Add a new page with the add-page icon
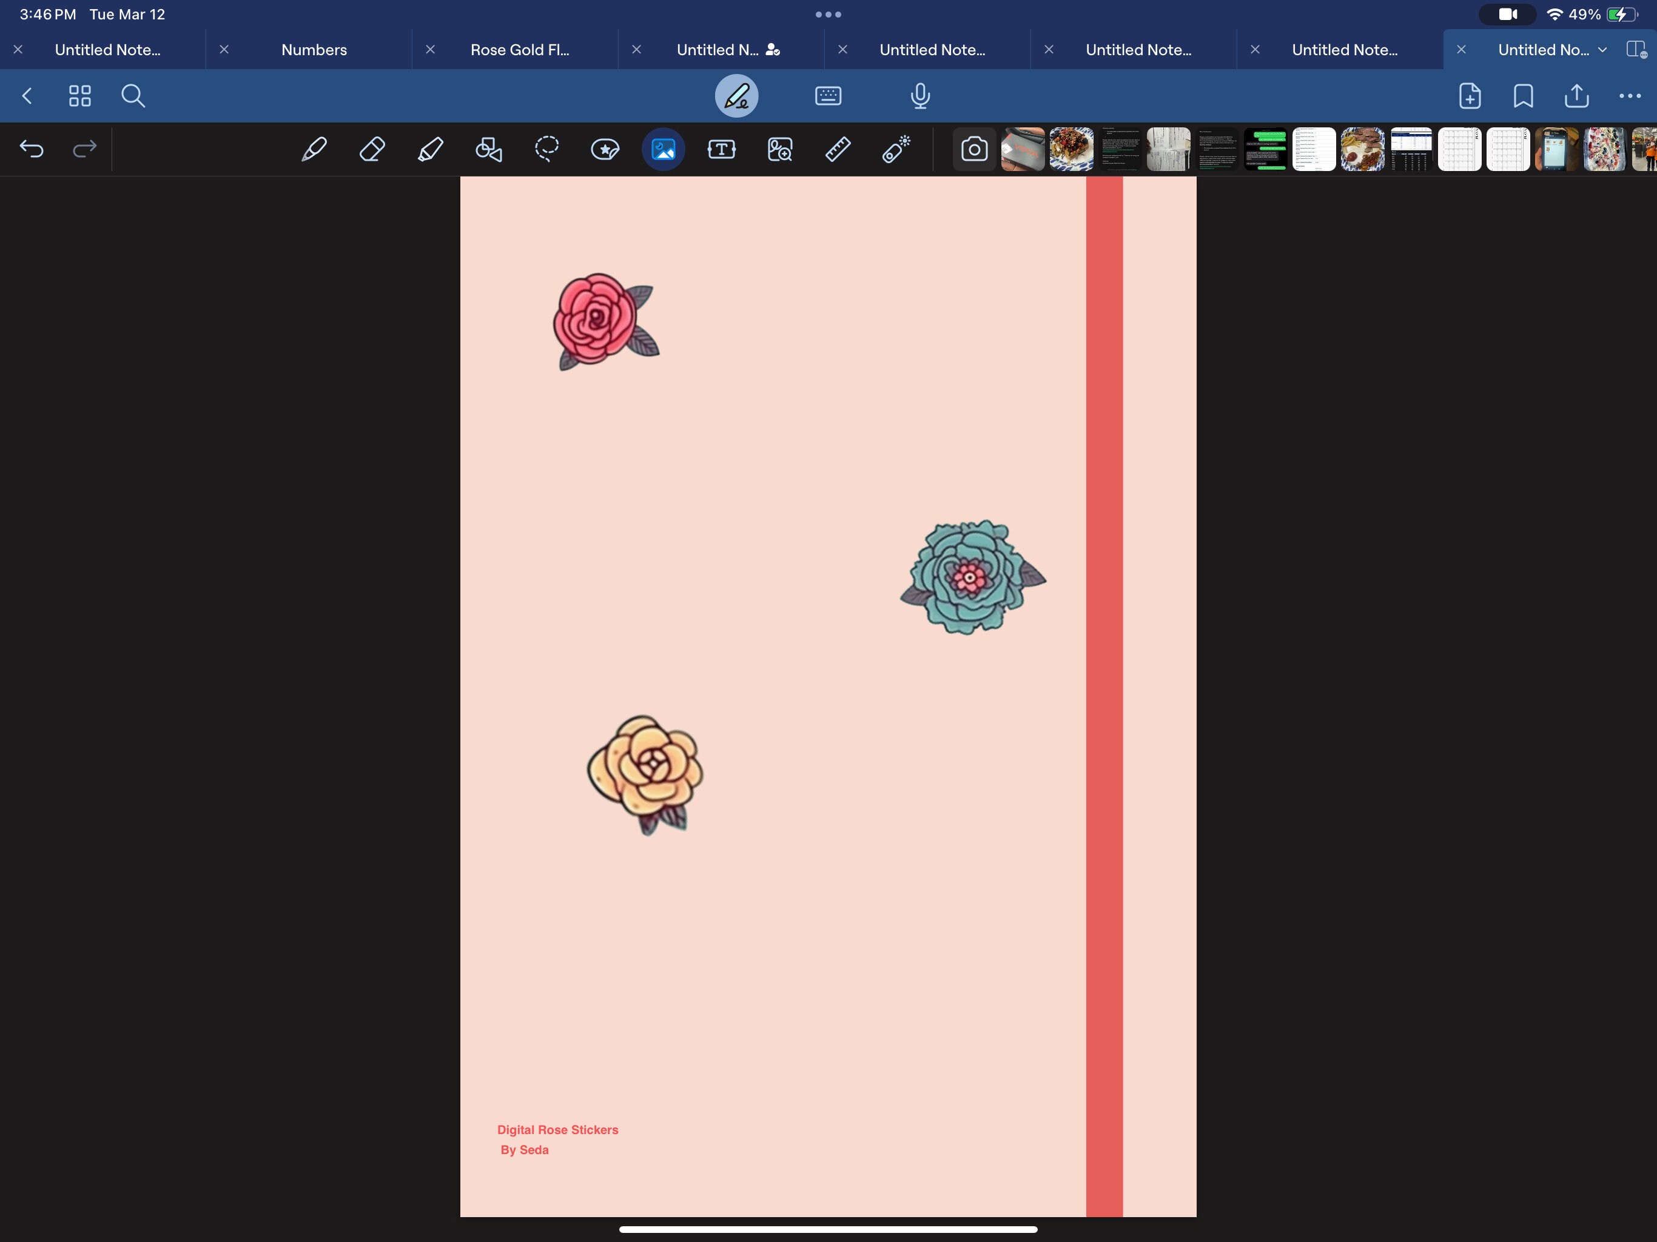Viewport: 1657px width, 1242px height. (1470, 96)
